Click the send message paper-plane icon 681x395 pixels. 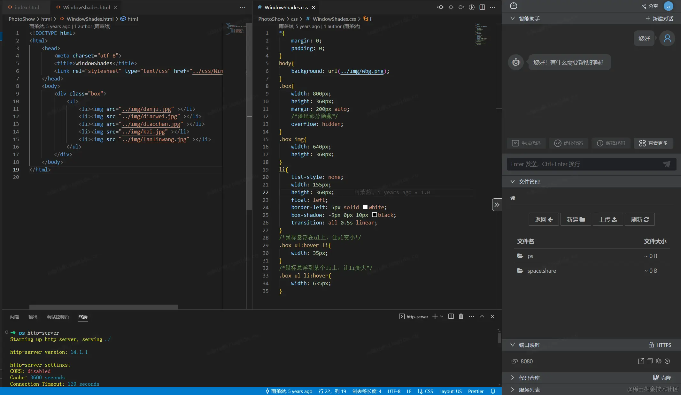(666, 164)
